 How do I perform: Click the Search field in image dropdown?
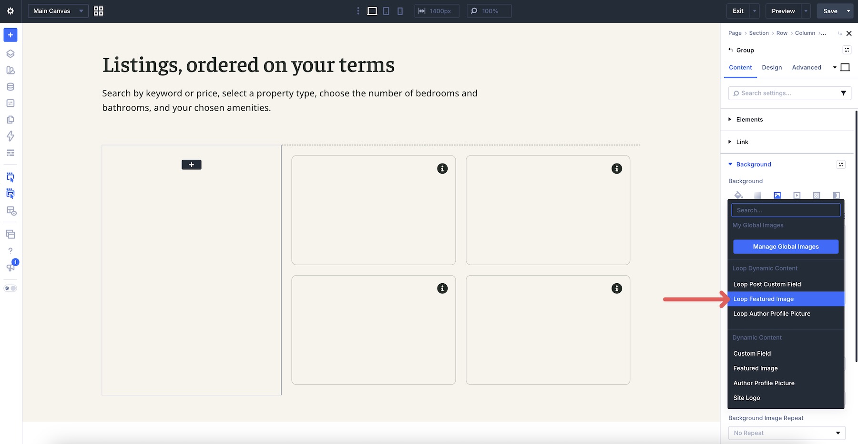(786, 210)
